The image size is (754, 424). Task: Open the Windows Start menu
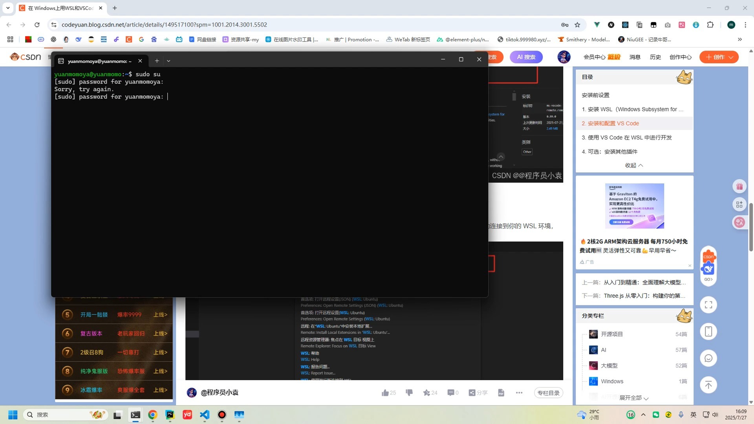pyautogui.click(x=13, y=415)
